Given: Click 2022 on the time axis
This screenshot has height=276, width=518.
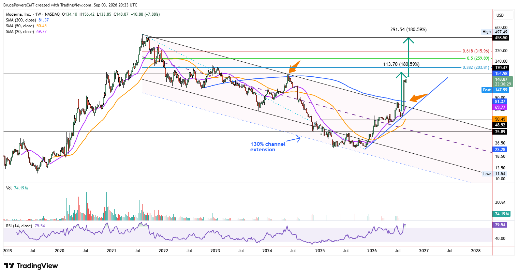Looking at the screenshot, I should click(163, 251).
